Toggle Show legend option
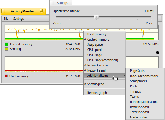165x120 pixels. coord(105,84)
